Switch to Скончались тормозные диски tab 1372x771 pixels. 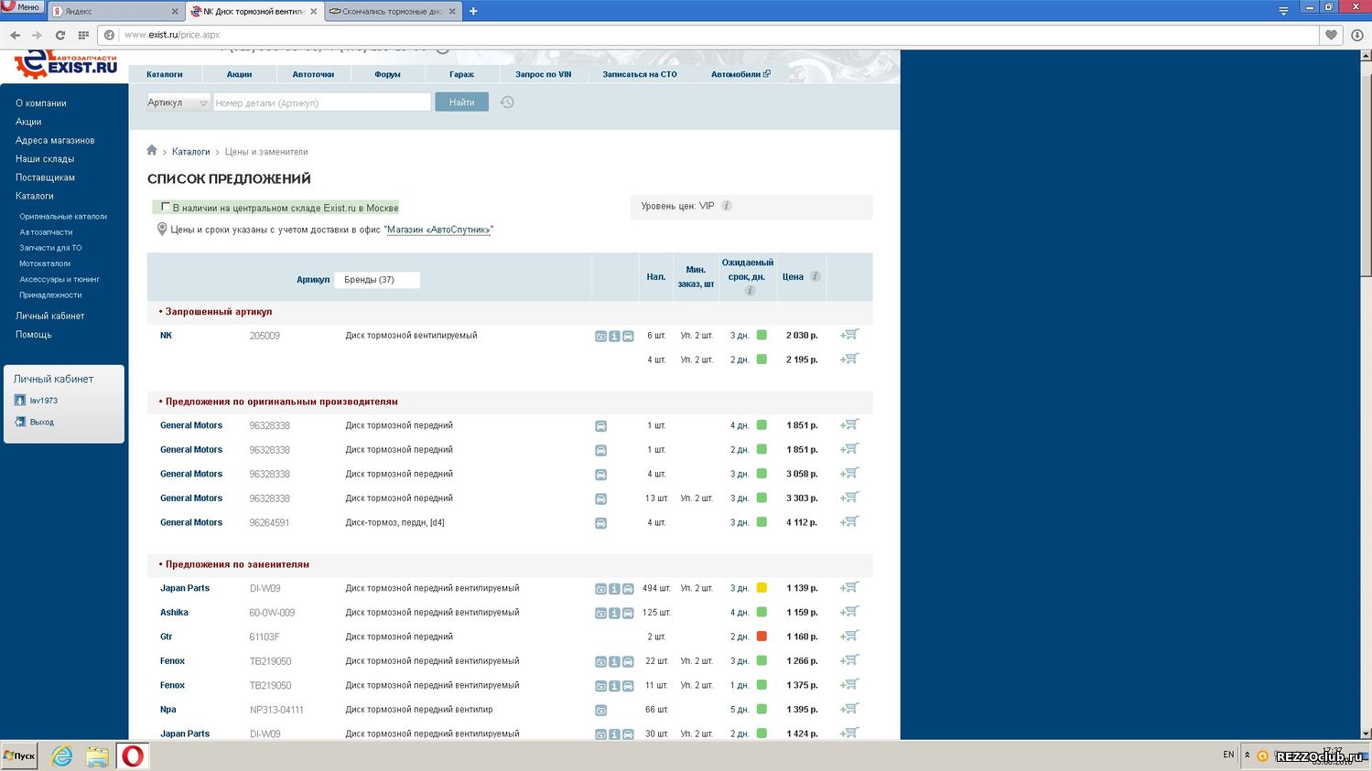[392, 12]
